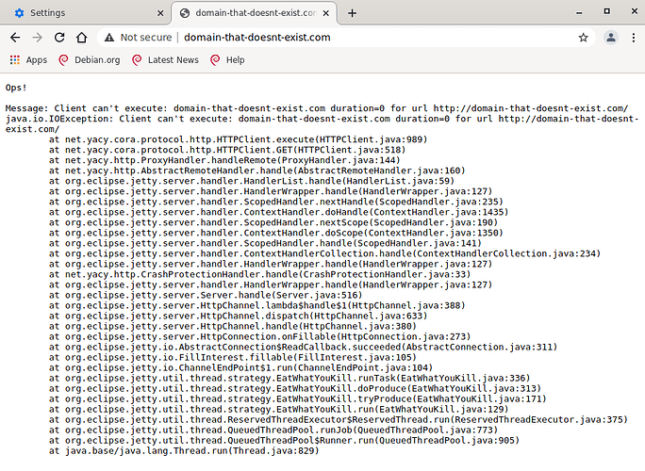Click the HTTPClient.java:518 stack line
Screen dimensions: 645x471
click(227, 150)
